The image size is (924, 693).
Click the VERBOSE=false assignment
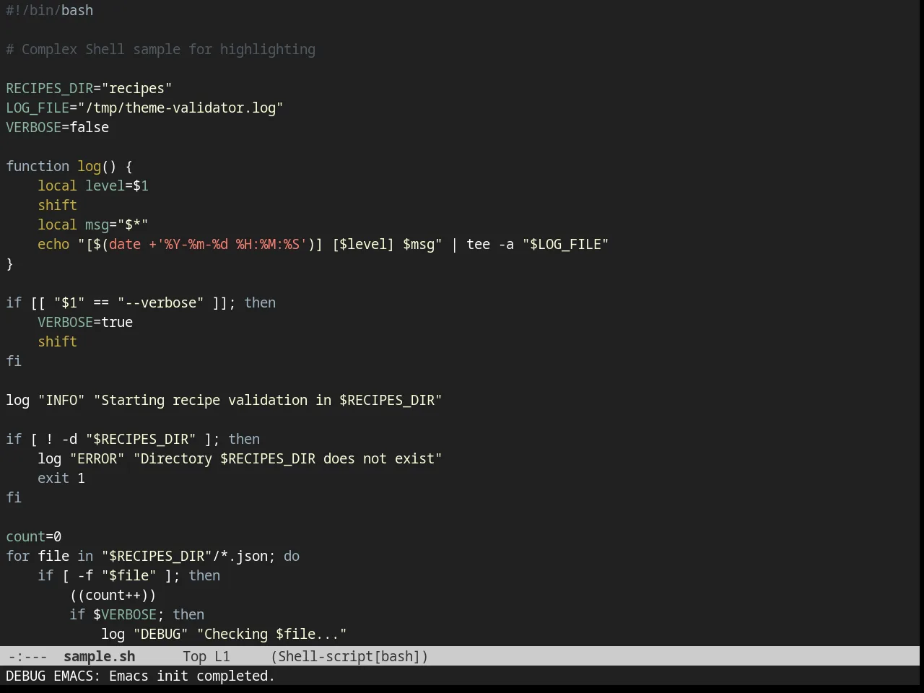[x=58, y=127]
